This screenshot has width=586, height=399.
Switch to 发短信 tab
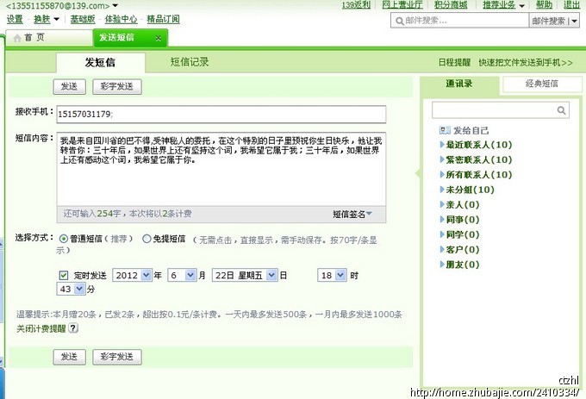(100, 62)
